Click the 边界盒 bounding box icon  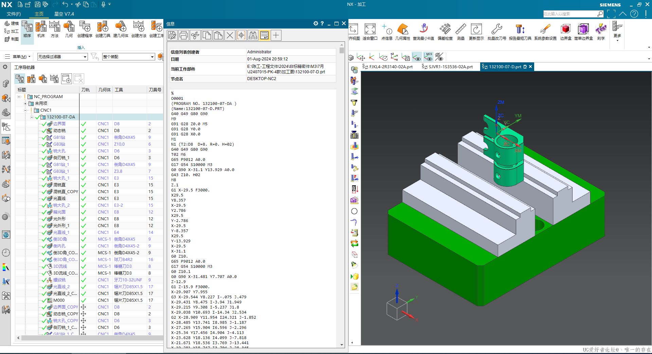tap(566, 32)
